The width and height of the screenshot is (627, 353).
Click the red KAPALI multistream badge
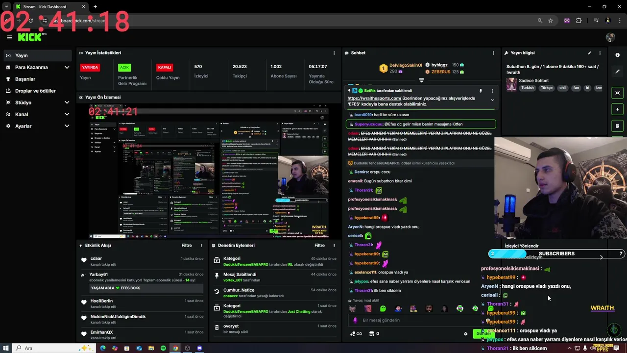click(165, 67)
